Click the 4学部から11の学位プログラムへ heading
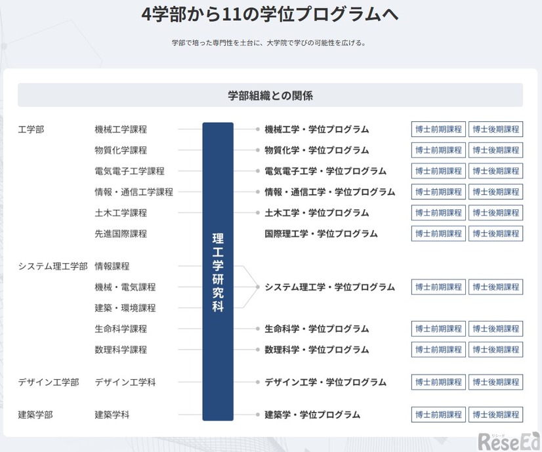Image resolution: width=542 pixels, height=452 pixels. (270, 14)
